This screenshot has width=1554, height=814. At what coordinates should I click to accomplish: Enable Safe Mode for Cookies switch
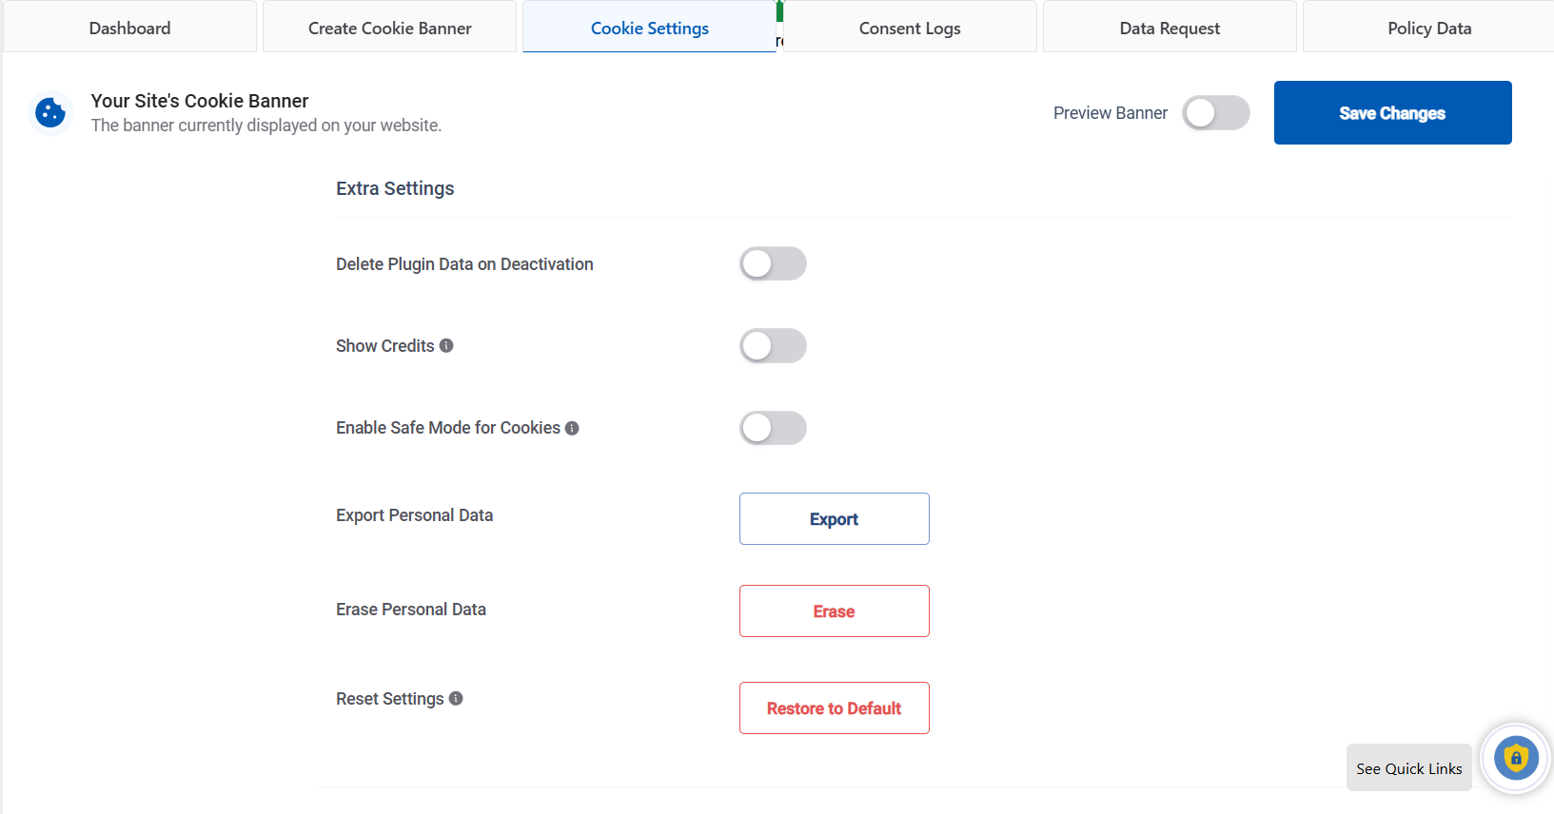pos(773,428)
